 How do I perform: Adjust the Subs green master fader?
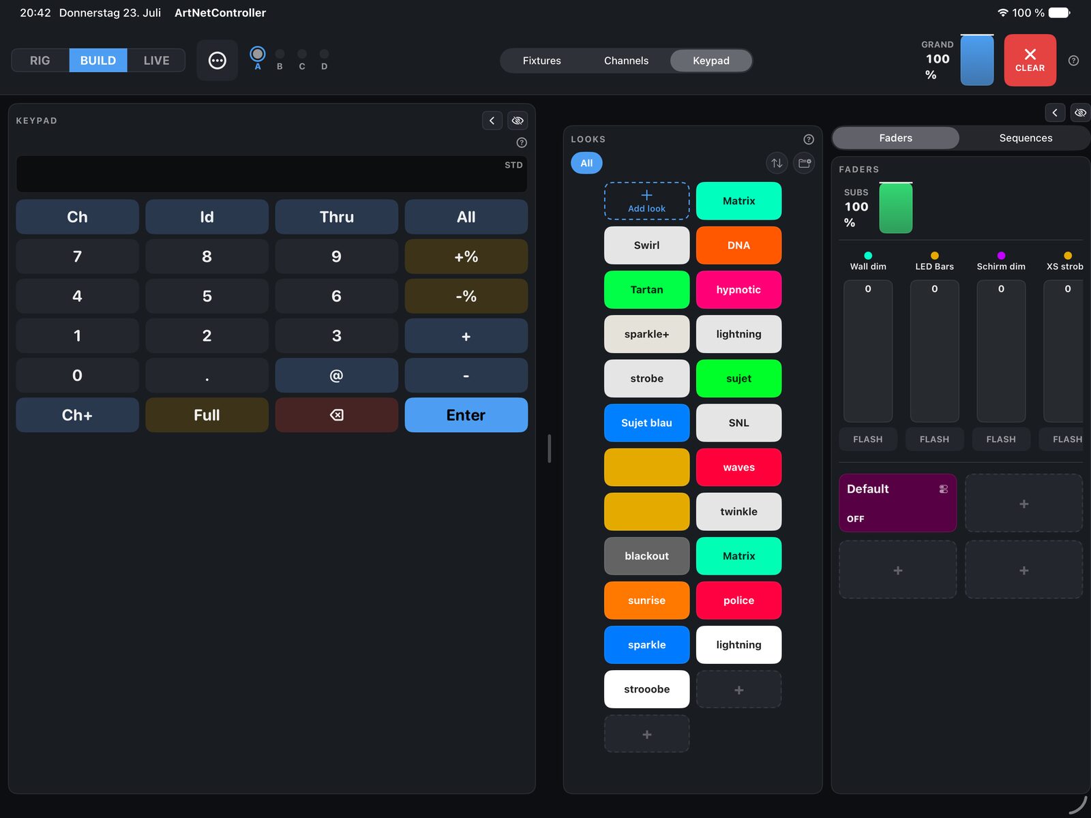click(x=895, y=208)
